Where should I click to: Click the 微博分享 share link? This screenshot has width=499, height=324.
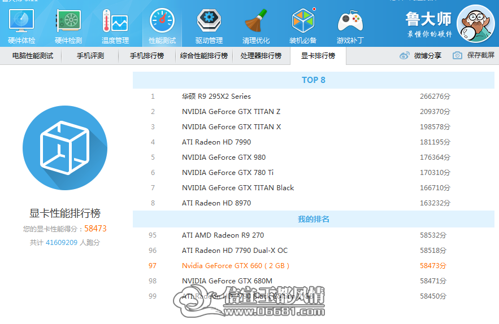[x=428, y=56]
